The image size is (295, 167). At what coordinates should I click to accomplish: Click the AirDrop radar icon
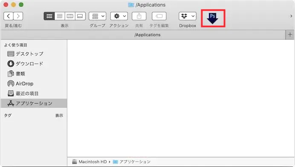pos(11,83)
